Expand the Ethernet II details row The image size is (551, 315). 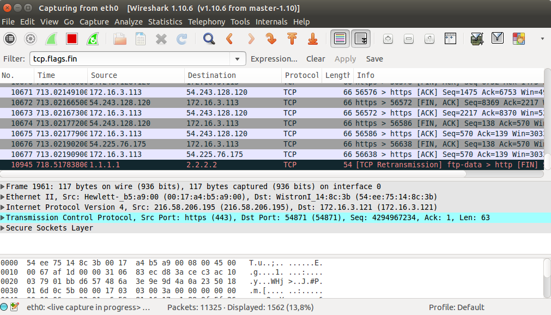tap(3, 197)
